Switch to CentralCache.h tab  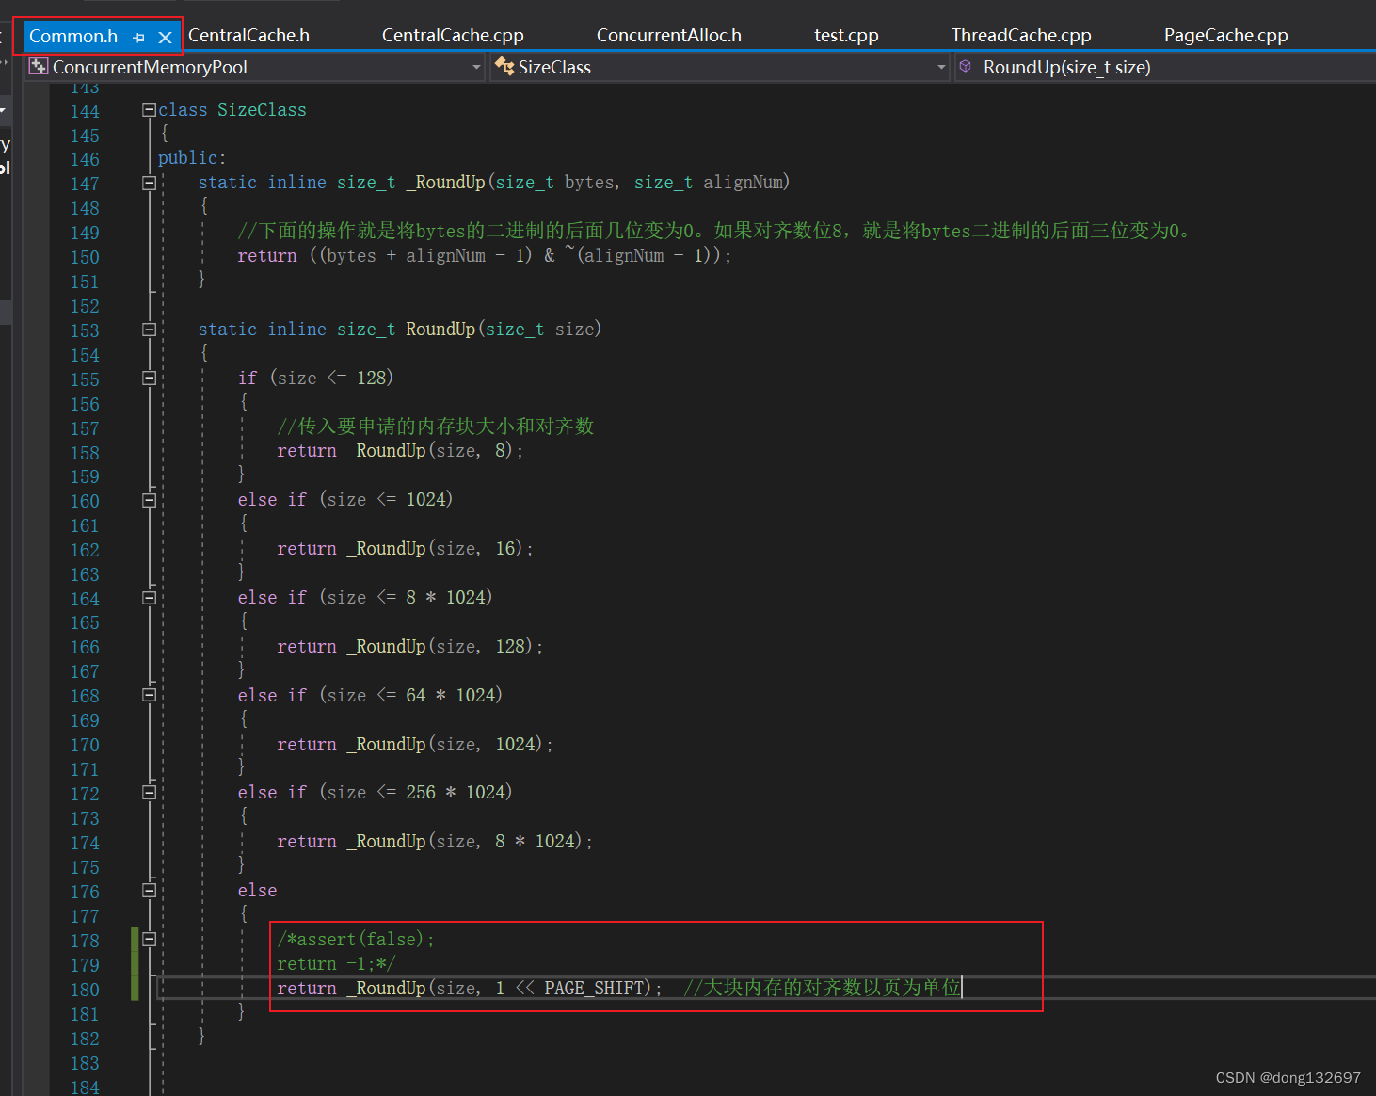coord(248,36)
